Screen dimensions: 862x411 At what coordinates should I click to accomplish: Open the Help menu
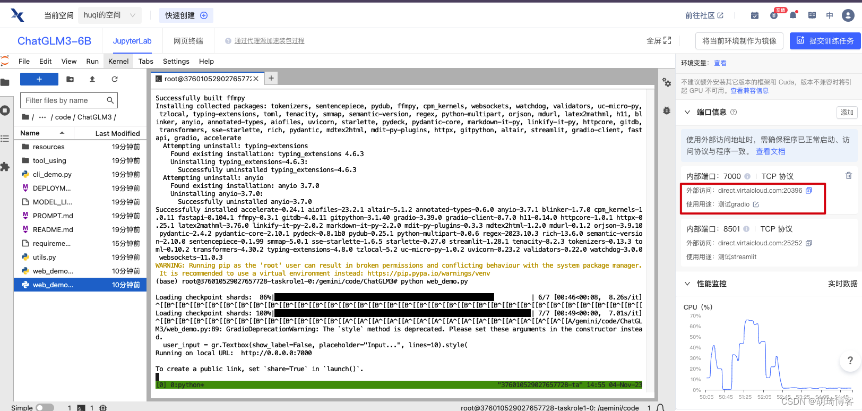(206, 61)
